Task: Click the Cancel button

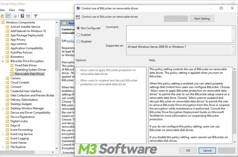Action: click(x=207, y=150)
